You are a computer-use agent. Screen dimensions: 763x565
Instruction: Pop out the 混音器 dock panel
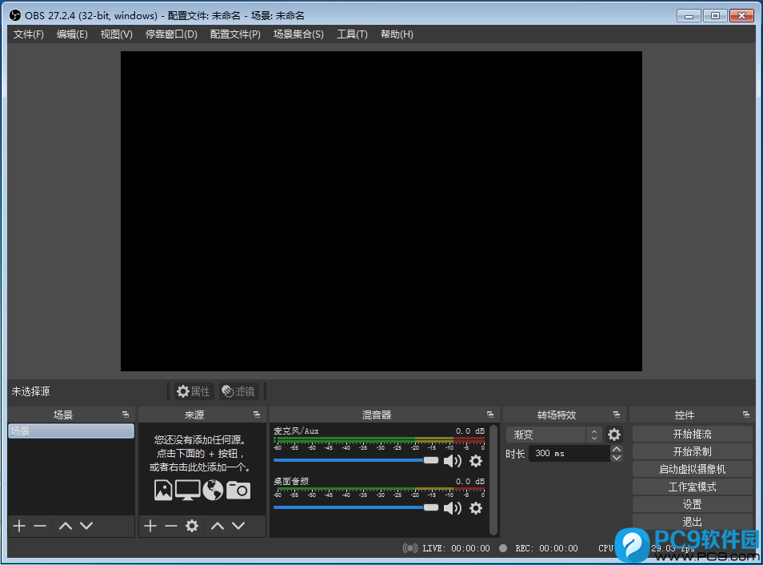coord(490,415)
